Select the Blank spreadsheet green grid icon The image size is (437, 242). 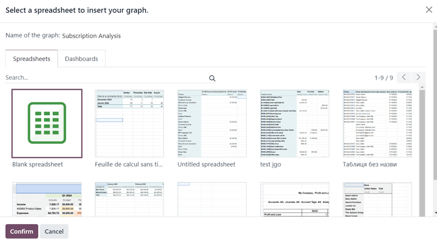47,123
